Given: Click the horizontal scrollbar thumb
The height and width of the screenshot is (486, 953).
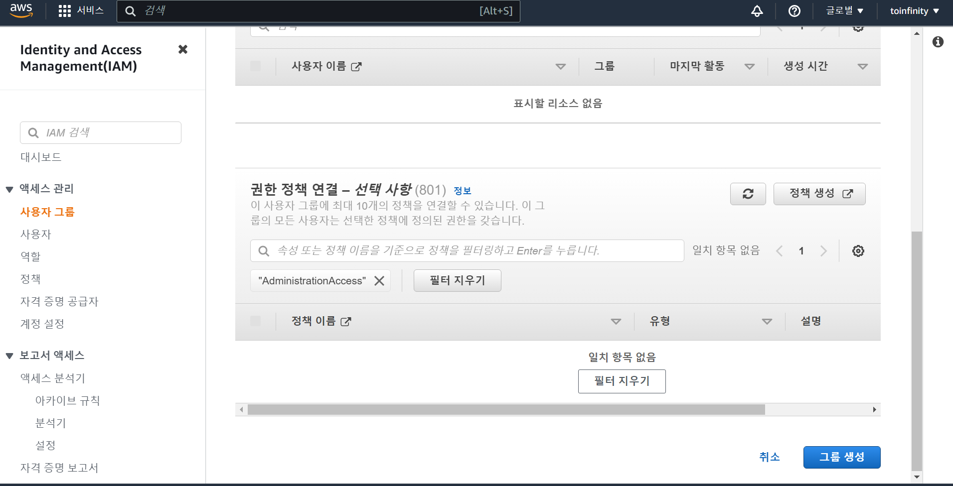Looking at the screenshot, I should pyautogui.click(x=506, y=409).
